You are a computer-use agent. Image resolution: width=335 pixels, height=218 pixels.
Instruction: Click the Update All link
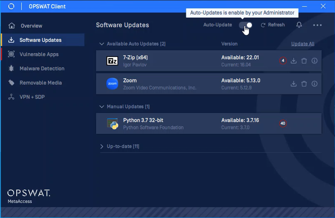(x=302, y=44)
